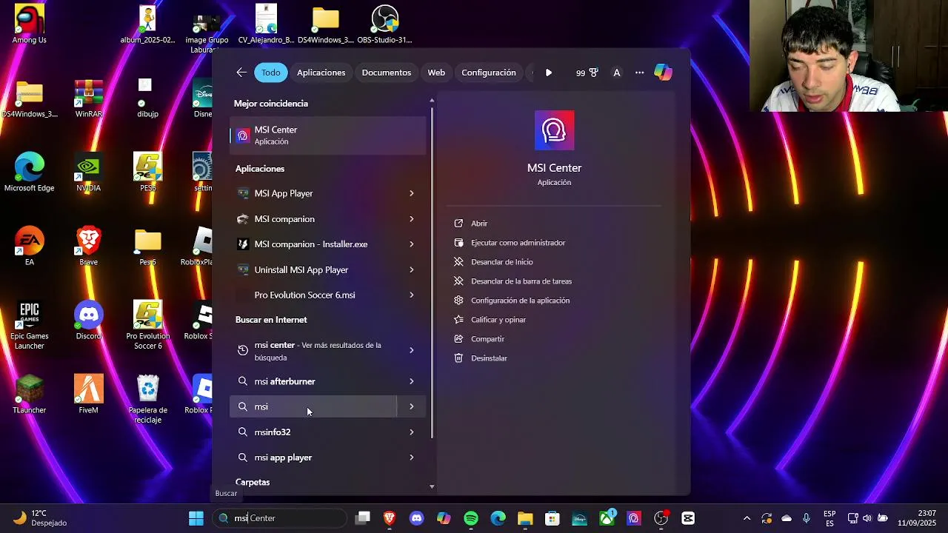948x533 pixels.
Task: Open Configuración de la aplicación
Action: click(520, 301)
